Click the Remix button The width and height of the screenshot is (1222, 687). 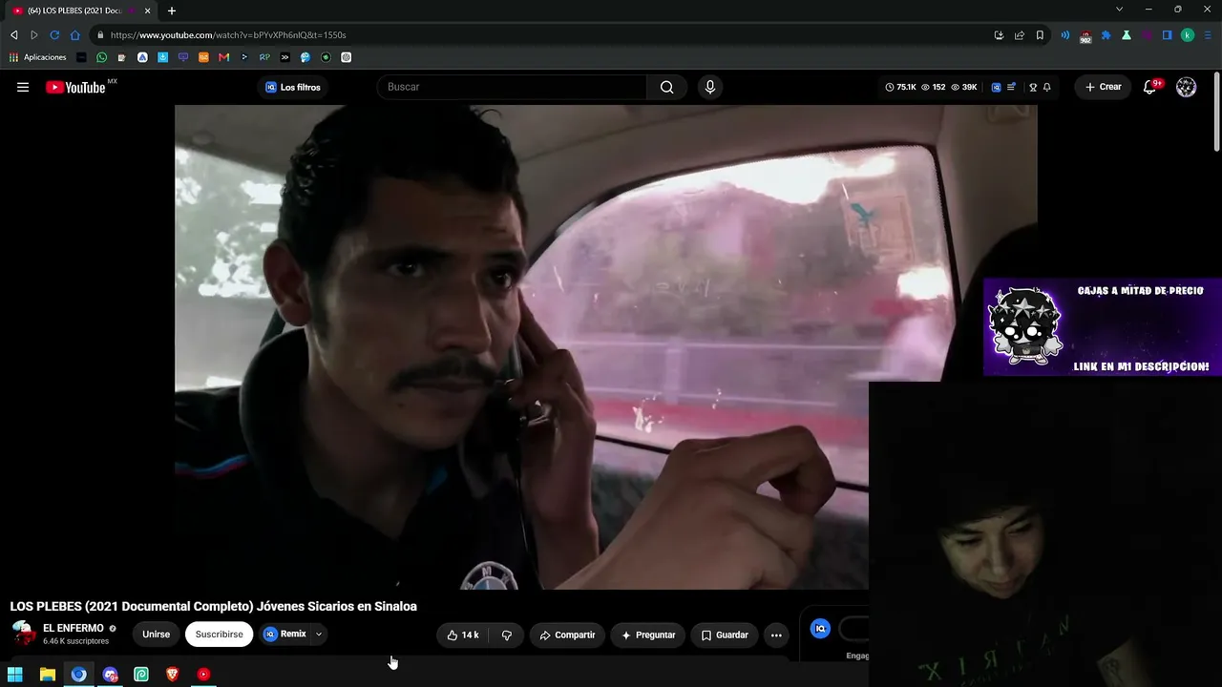tap(284, 634)
